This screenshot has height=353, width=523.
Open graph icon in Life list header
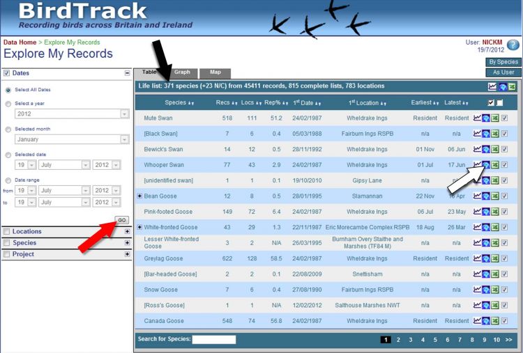pyautogui.click(x=492, y=87)
